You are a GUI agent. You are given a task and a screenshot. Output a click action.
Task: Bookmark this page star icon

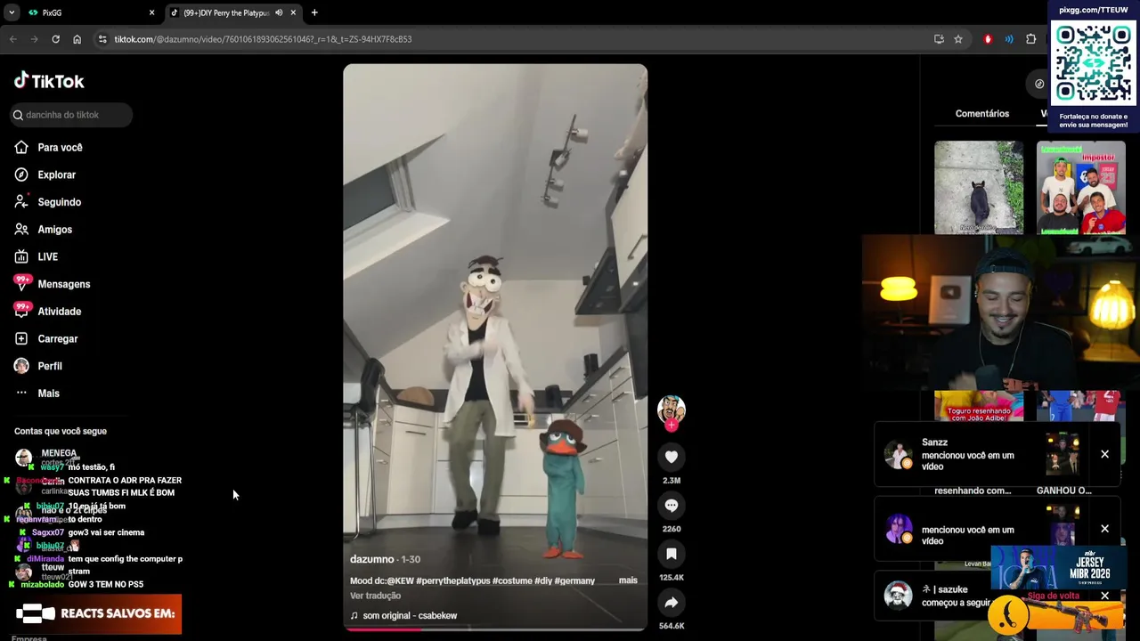pyautogui.click(x=958, y=39)
